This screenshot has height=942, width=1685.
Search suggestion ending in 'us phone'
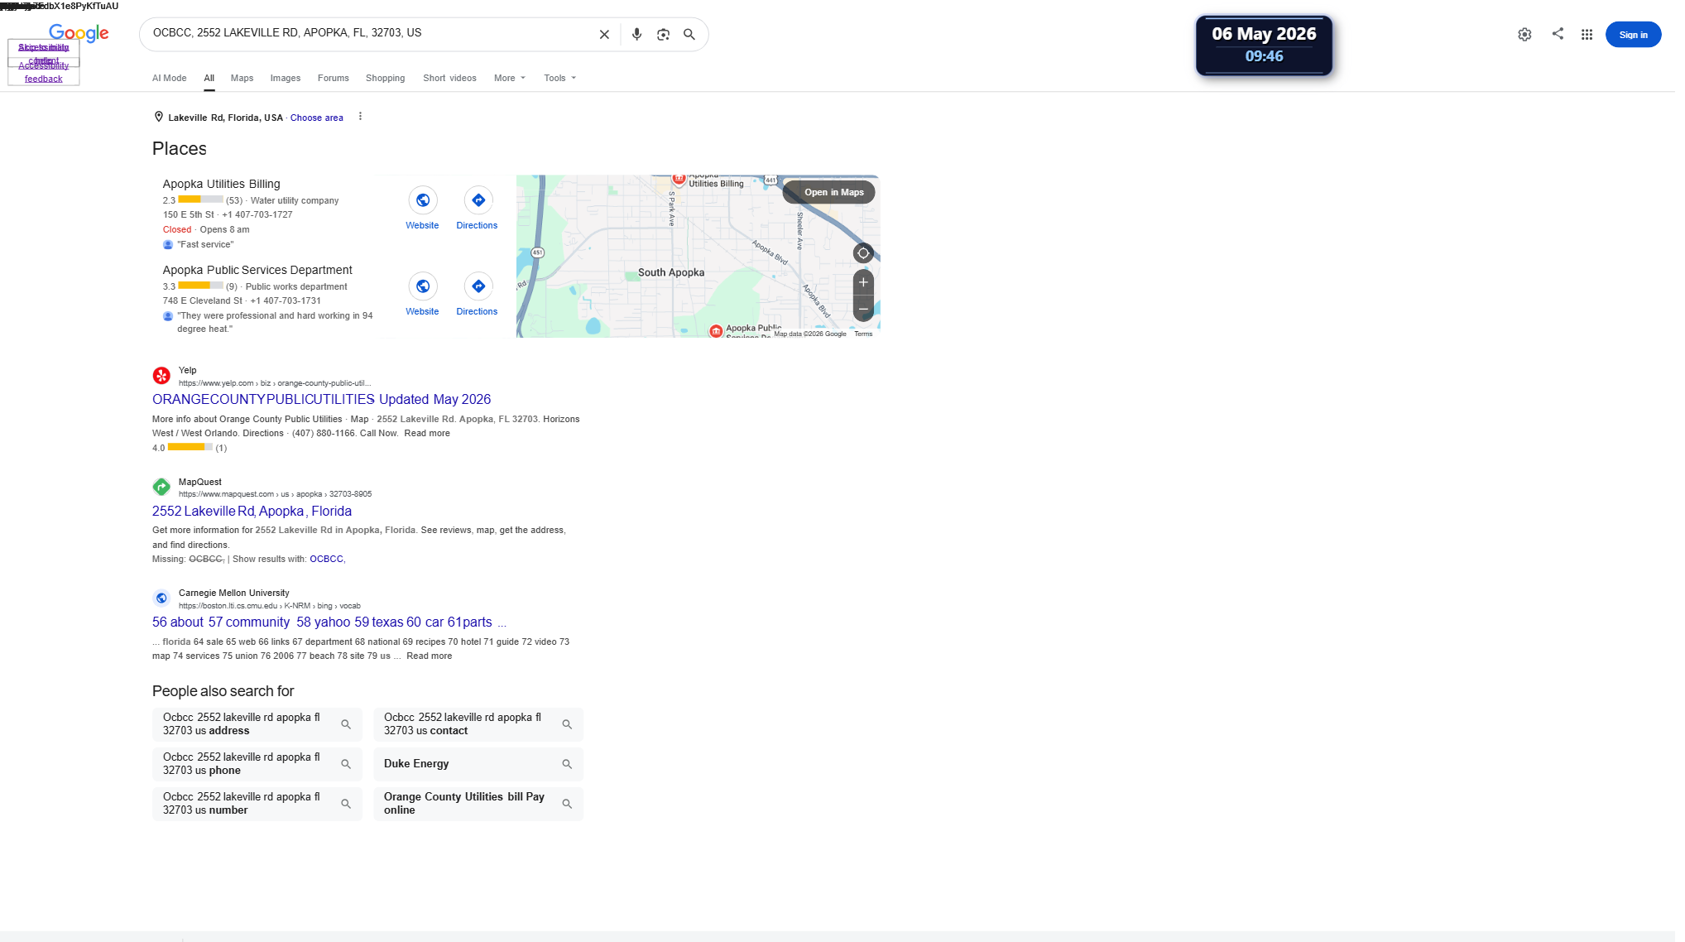tap(257, 764)
